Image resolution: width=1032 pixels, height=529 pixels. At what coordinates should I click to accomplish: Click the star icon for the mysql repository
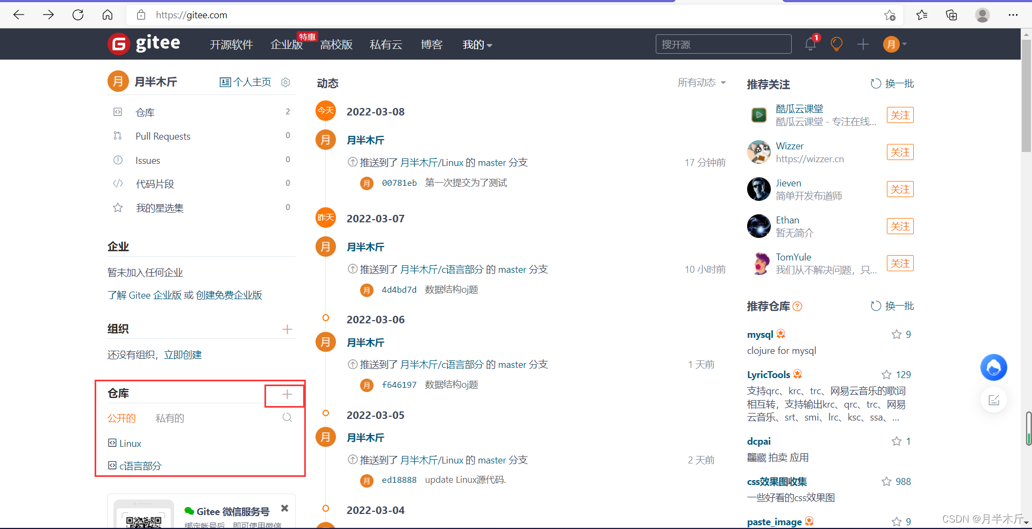click(x=896, y=335)
